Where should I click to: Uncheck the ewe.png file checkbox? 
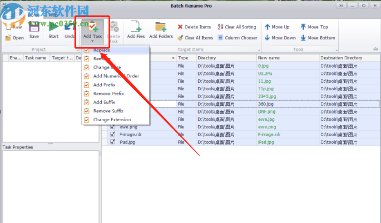tap(112, 127)
